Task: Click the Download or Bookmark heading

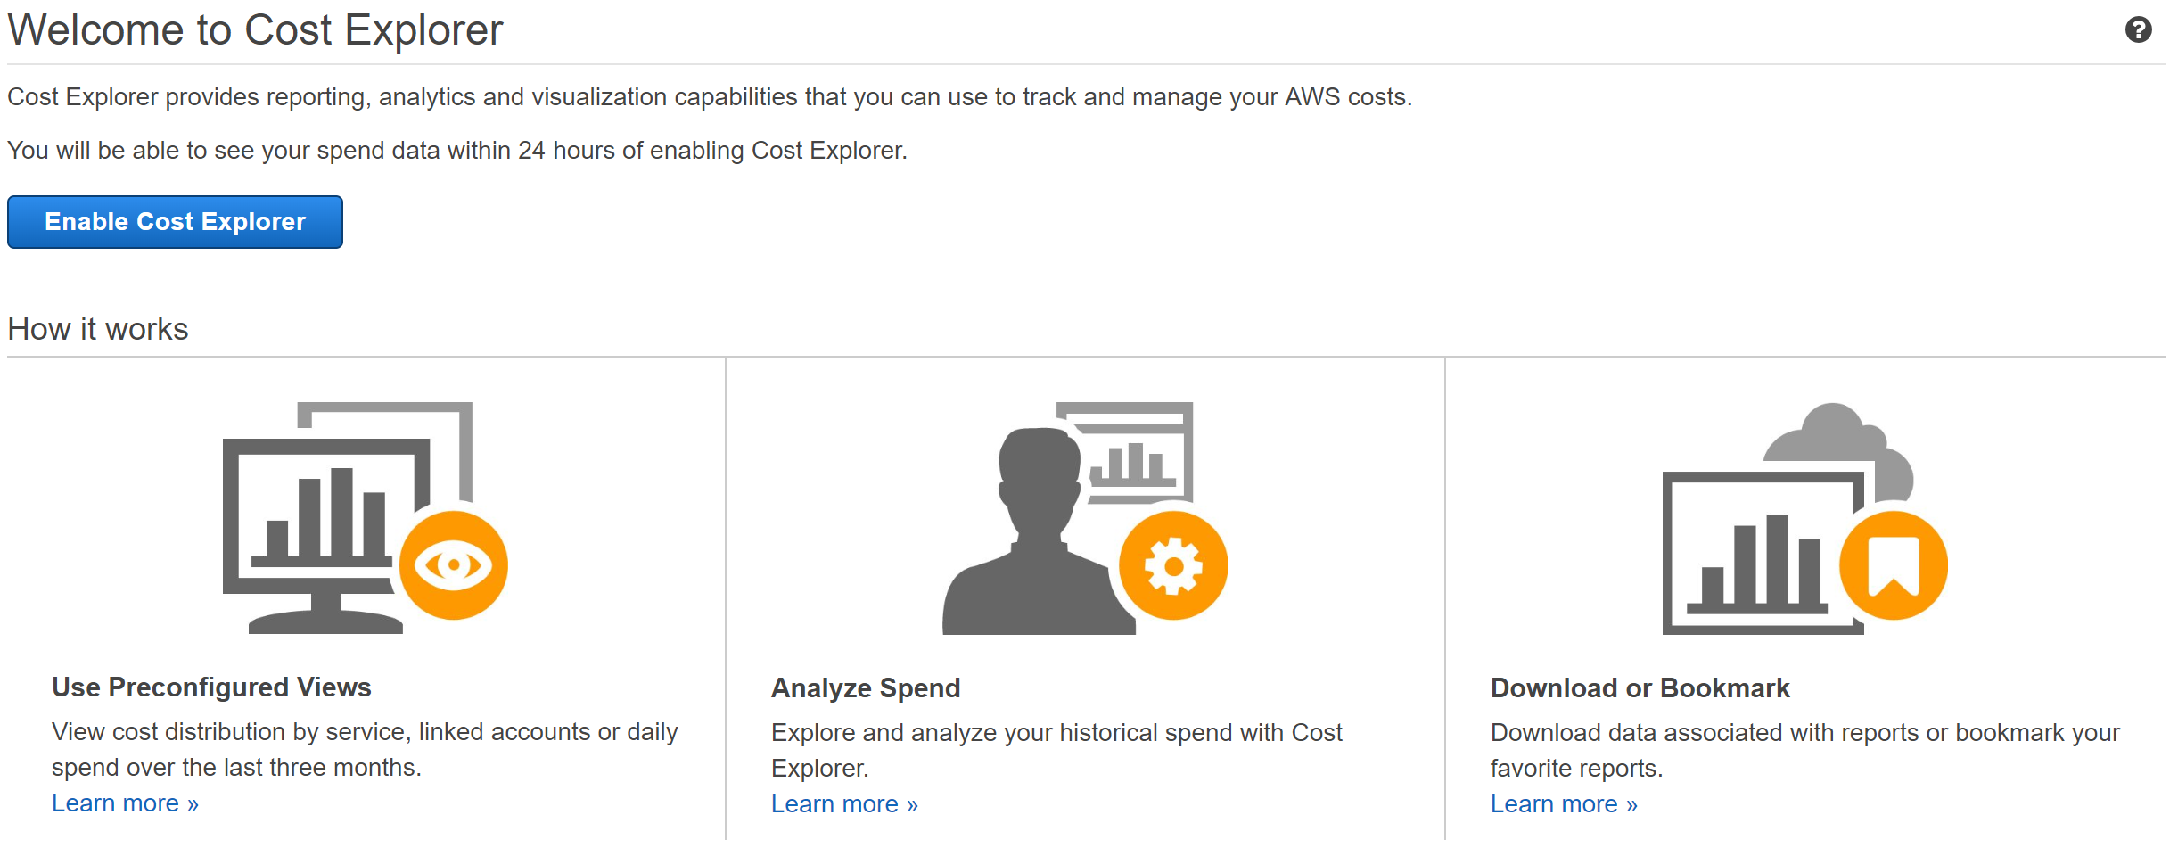Action: coord(1640,688)
